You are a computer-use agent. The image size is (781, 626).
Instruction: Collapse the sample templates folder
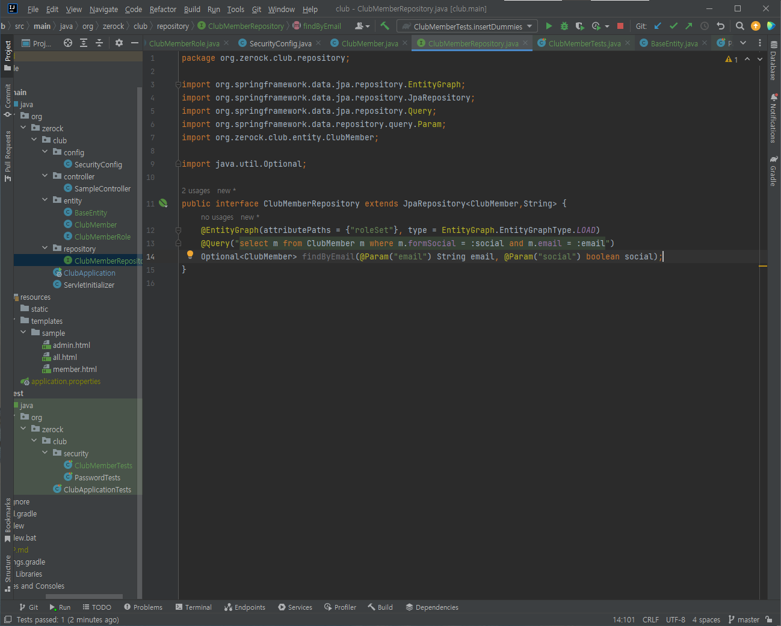(23, 332)
